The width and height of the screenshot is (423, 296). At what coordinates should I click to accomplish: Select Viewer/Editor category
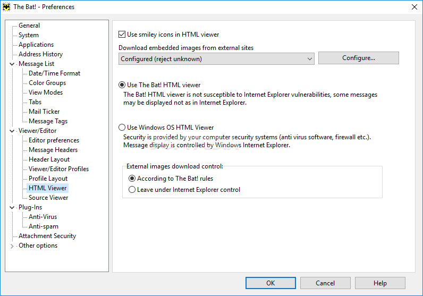(x=38, y=131)
